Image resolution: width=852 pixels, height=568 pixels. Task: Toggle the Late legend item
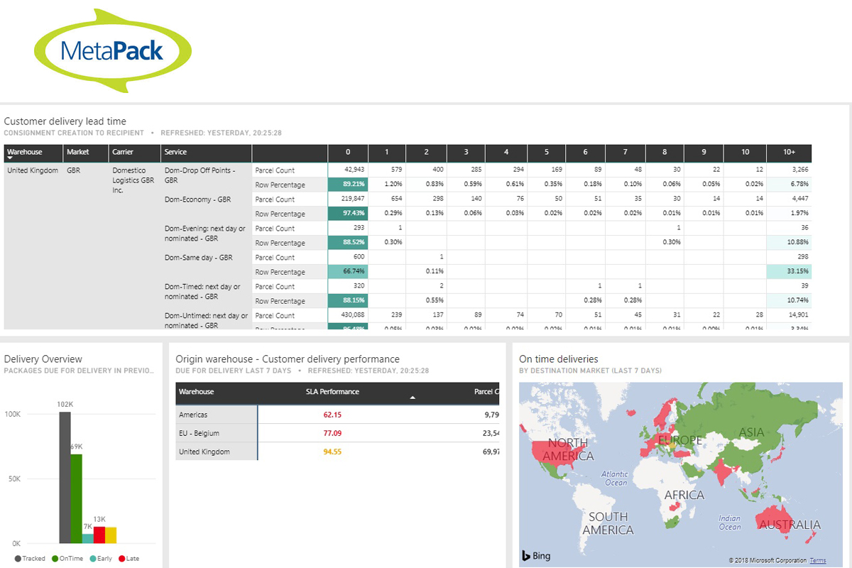pyautogui.click(x=128, y=559)
